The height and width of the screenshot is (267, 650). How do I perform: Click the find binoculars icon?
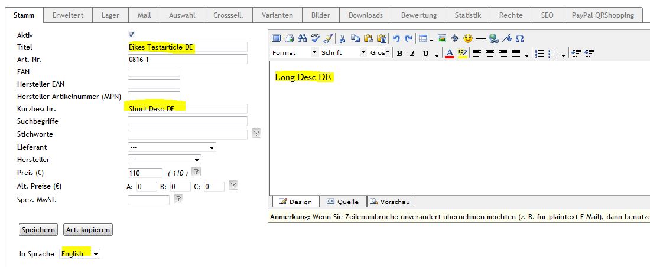click(x=303, y=39)
